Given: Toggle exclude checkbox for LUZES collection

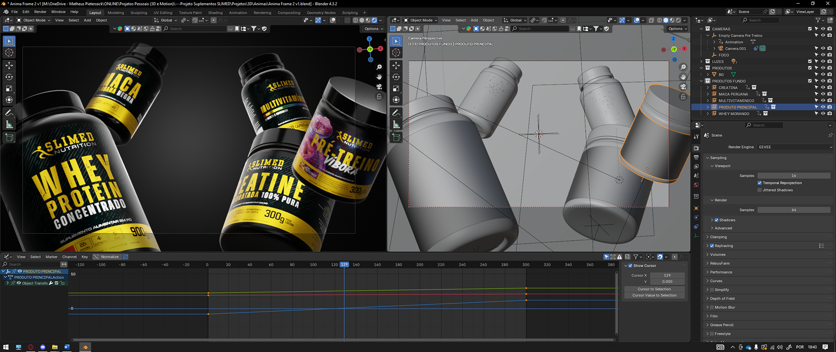Looking at the screenshot, I should click(x=810, y=61).
